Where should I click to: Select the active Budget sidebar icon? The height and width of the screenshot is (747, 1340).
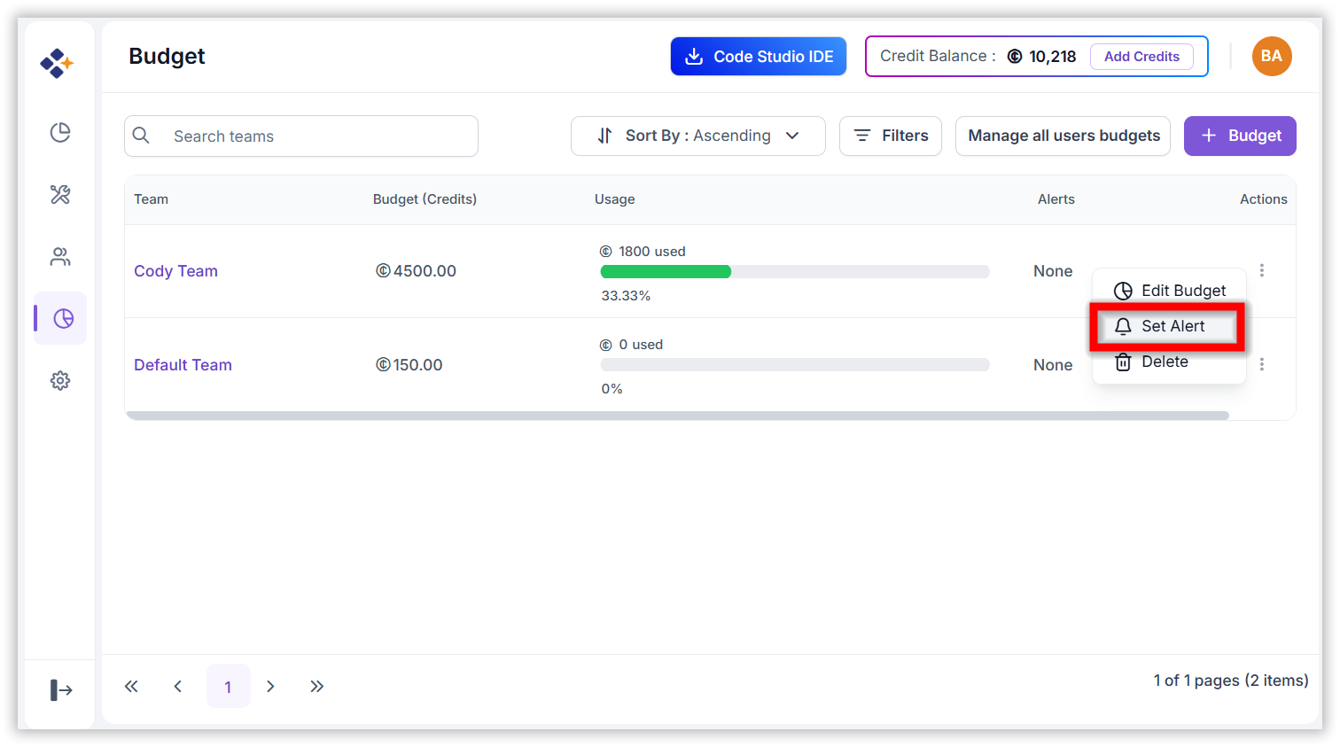[x=63, y=319]
